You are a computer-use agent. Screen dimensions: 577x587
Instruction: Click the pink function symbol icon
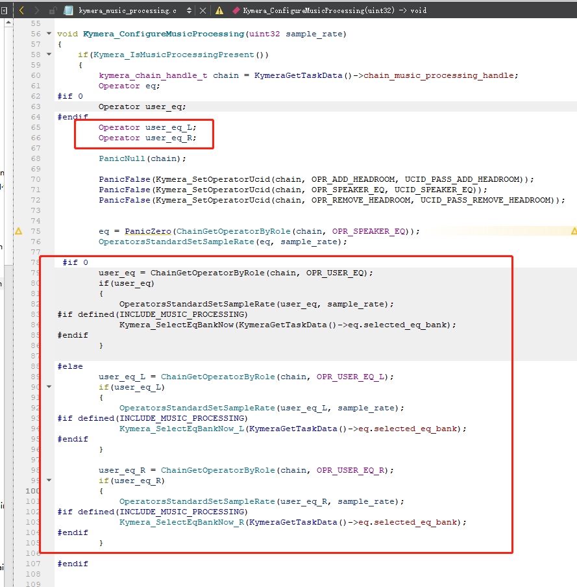coord(236,10)
